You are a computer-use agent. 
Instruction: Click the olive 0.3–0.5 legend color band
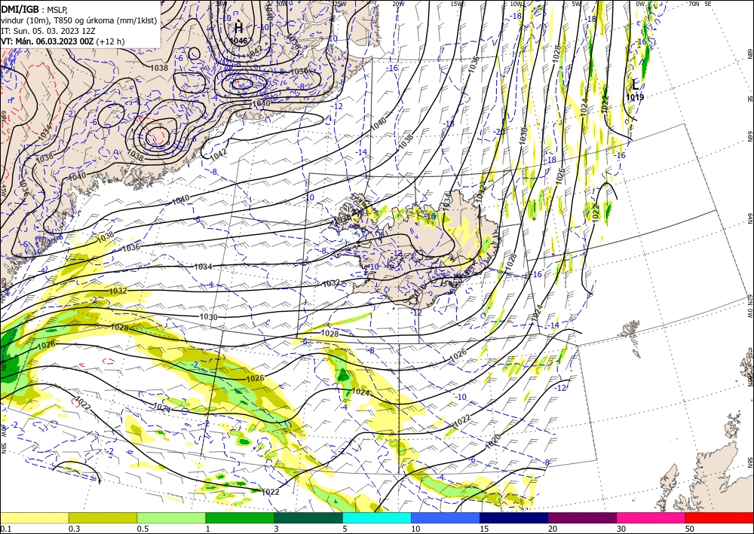103,517
